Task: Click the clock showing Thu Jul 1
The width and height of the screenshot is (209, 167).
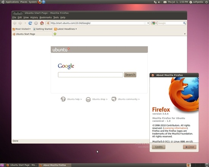Action: pos(178,2)
